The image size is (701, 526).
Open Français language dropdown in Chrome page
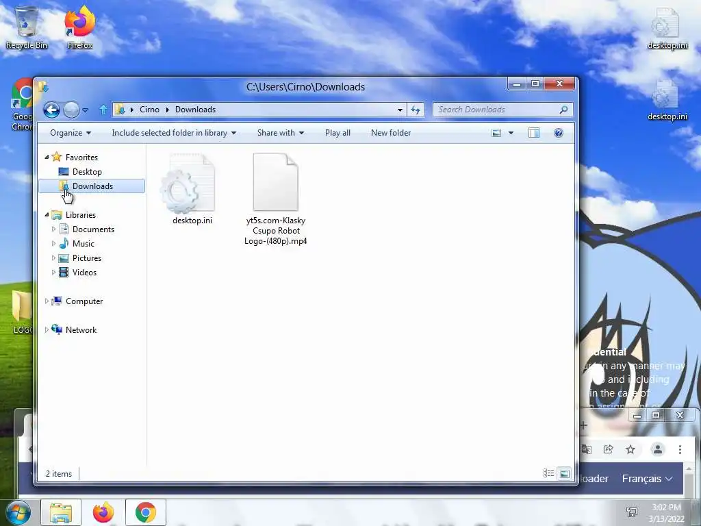pos(647,479)
